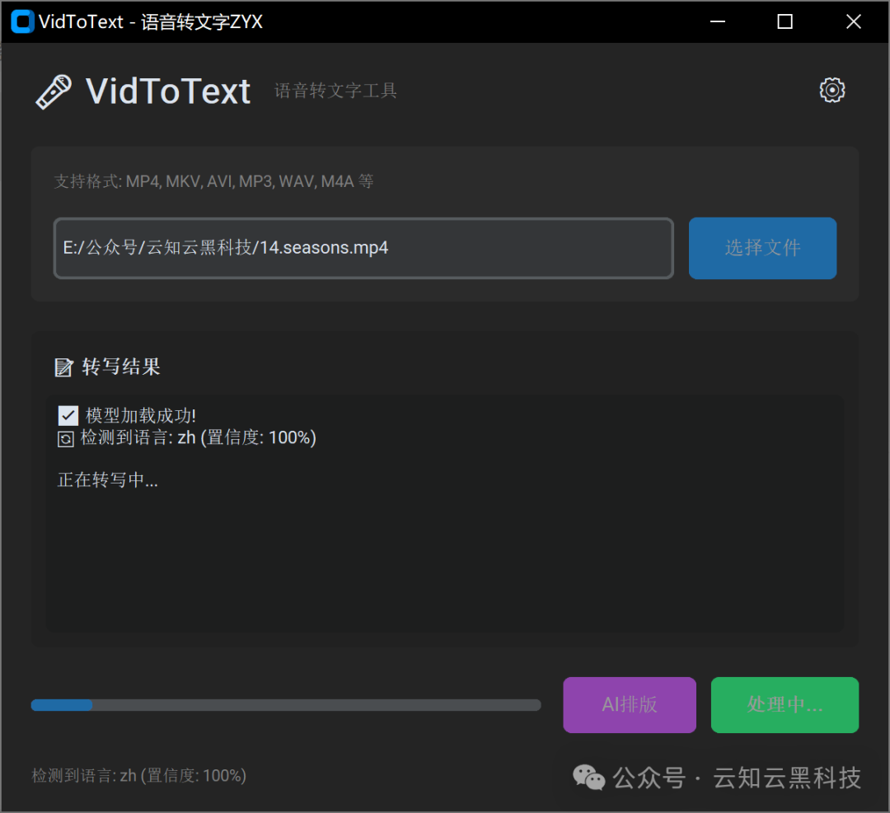
Task: Click the bottom status bar 检测到语言 text
Action: (139, 776)
